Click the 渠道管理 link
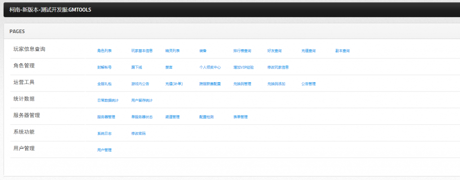 point(172,117)
